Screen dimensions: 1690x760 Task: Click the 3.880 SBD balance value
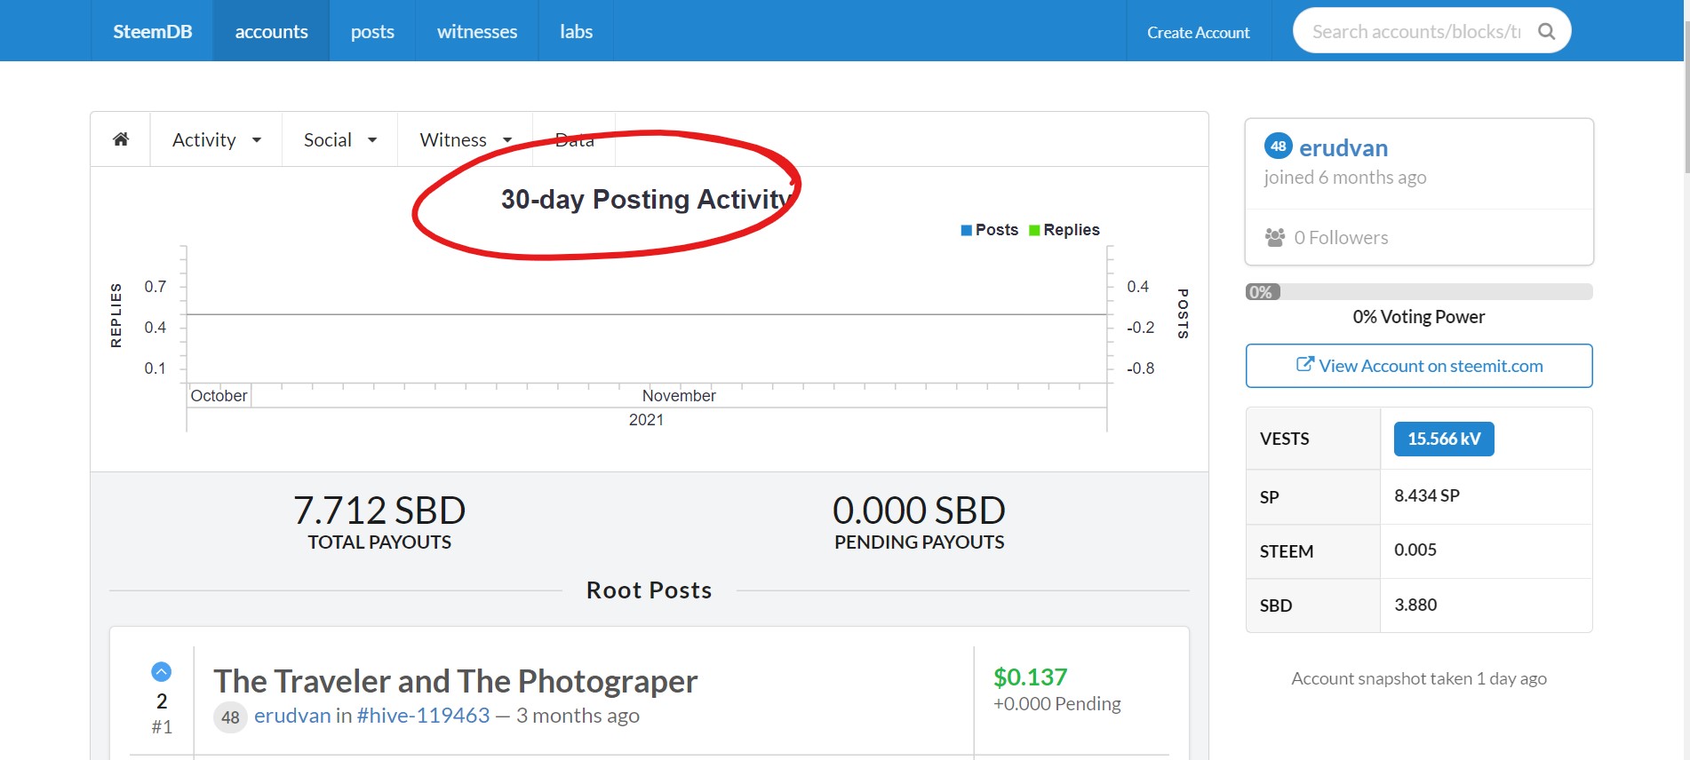(1415, 605)
